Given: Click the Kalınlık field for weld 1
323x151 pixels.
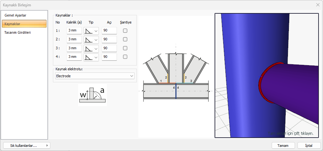Looking at the screenshot, I should (x=74, y=31).
